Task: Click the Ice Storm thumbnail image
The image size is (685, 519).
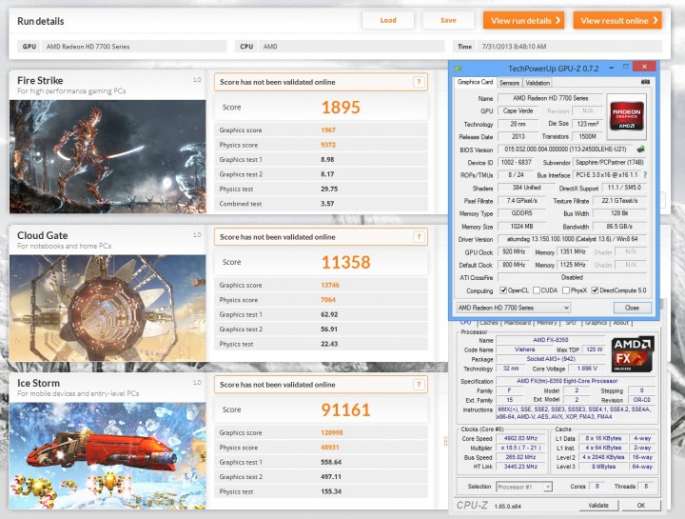Action: point(108,455)
